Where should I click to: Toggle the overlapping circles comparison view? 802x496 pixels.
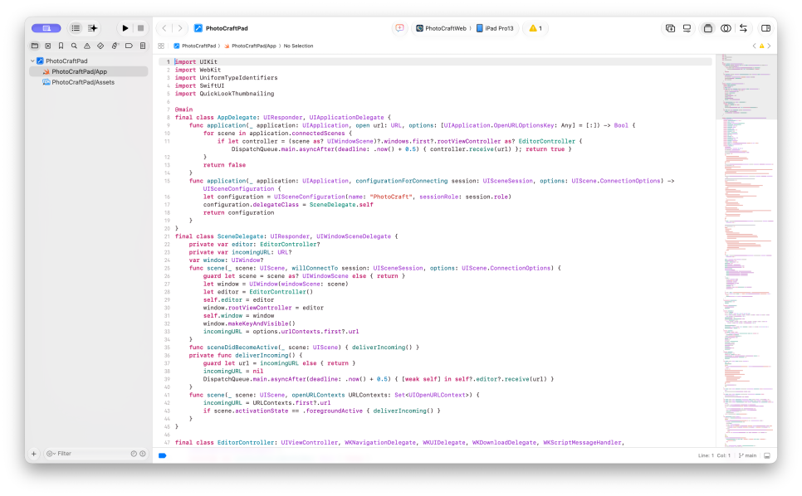click(726, 28)
